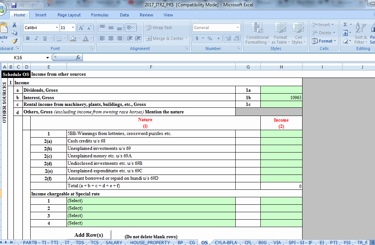375x245 pixels.
Task: Center text horizontally
Action: pos(111,38)
